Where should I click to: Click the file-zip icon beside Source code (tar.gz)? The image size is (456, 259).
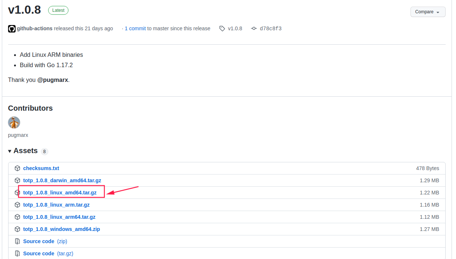click(17, 253)
